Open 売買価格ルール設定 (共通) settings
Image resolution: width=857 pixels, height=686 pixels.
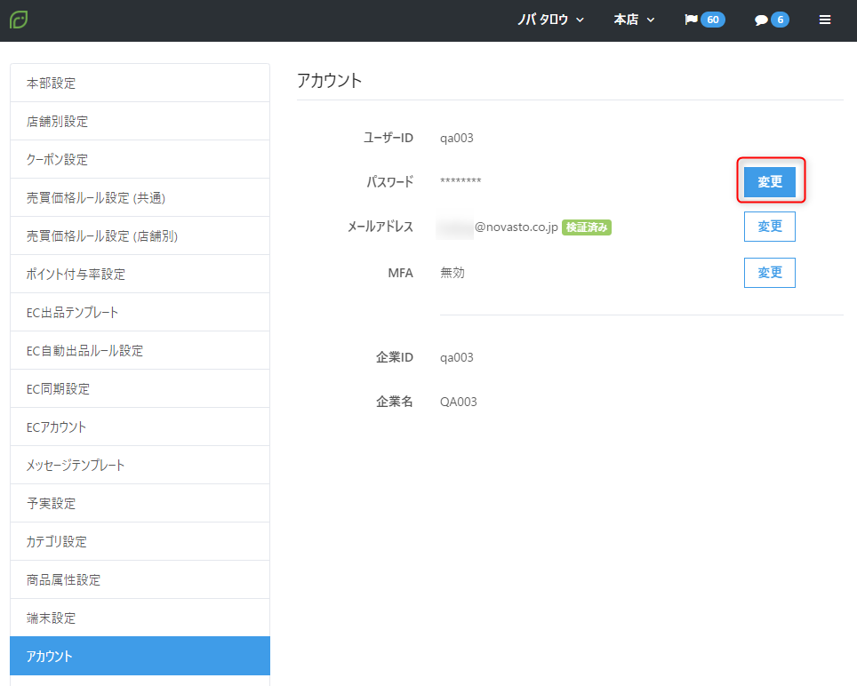click(x=140, y=198)
